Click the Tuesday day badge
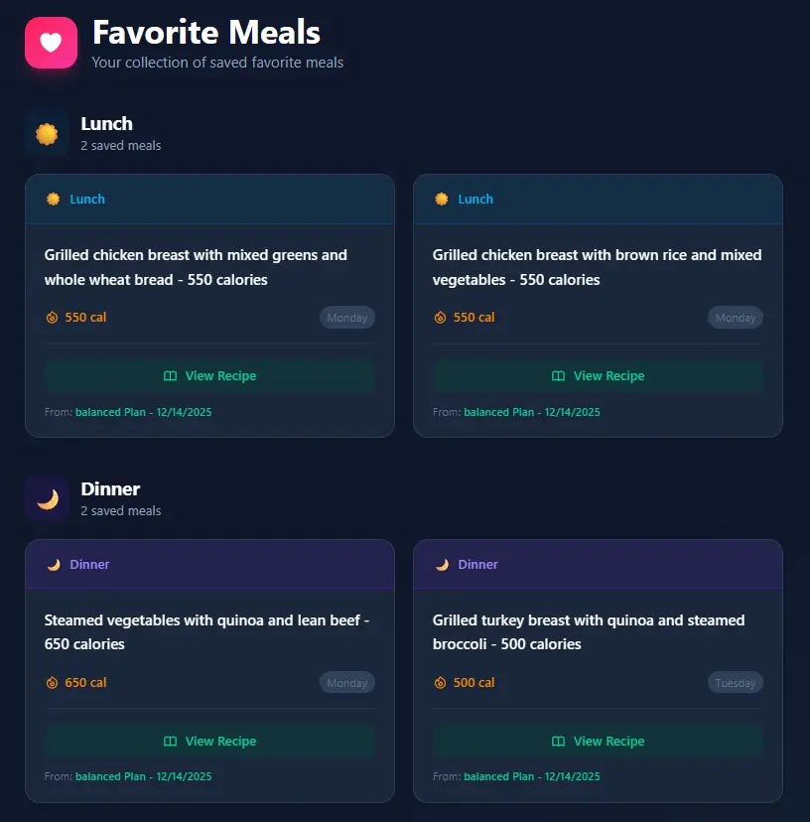The height and width of the screenshot is (822, 810). [736, 683]
